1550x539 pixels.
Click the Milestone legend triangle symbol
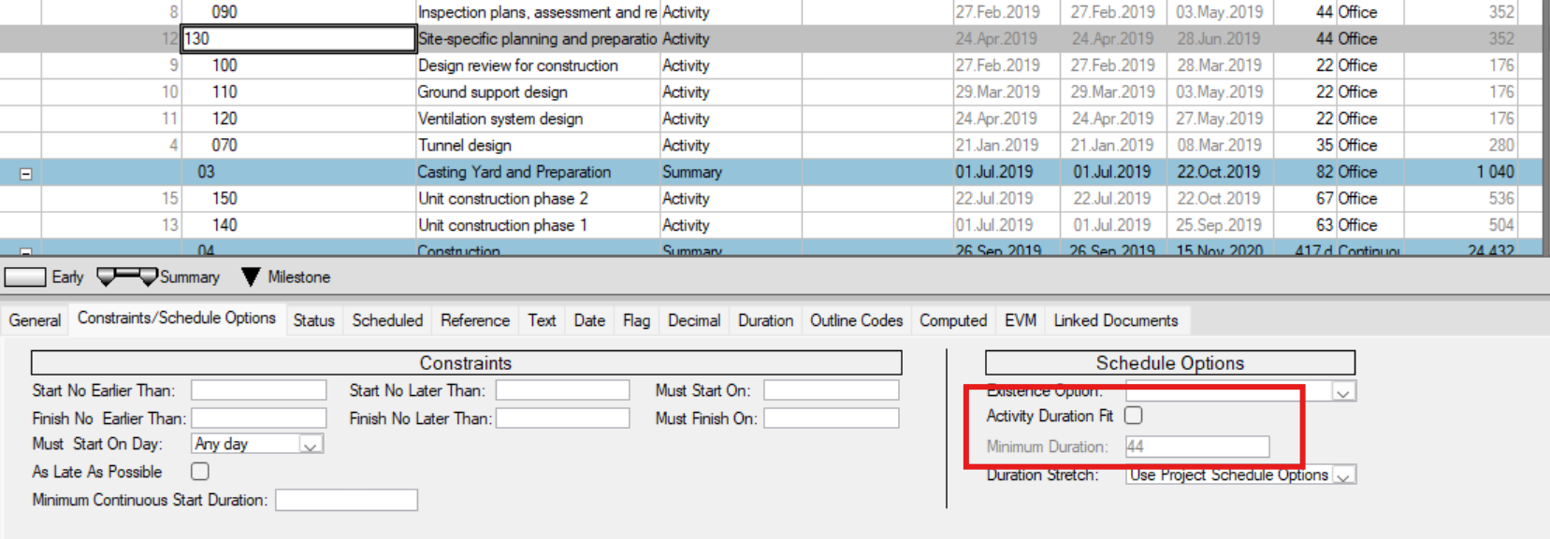251,277
